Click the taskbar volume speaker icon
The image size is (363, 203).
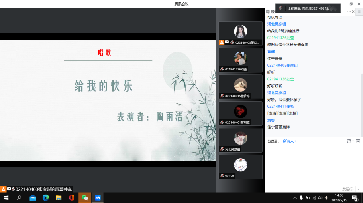[x=320, y=198]
